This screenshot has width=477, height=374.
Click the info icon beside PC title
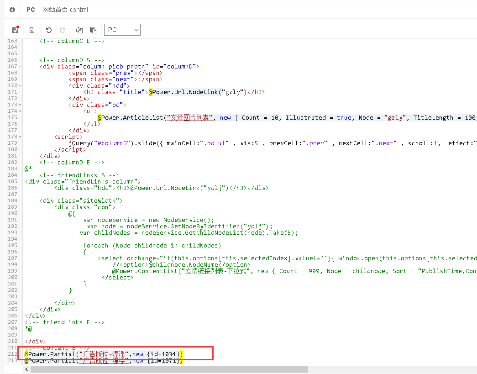(x=12, y=10)
